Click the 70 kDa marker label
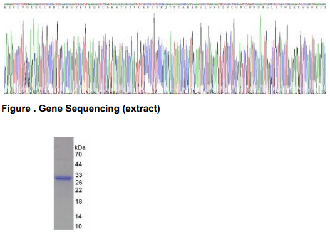This screenshot has width=330, height=234. [78, 154]
